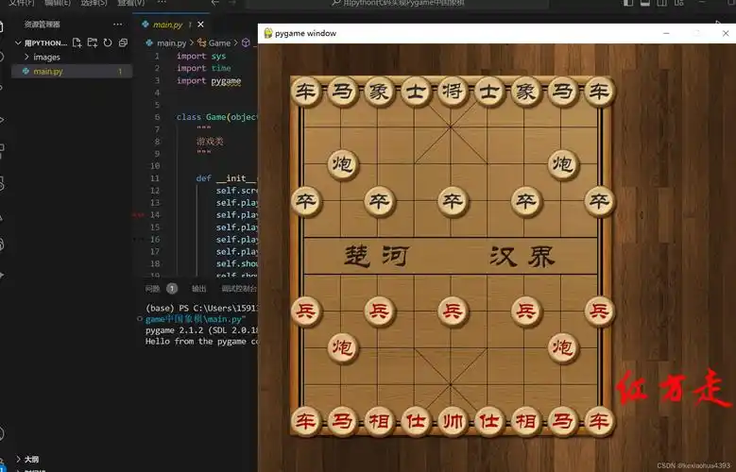Select the right black 炮 cannon
This screenshot has width=736, height=472.
(563, 164)
